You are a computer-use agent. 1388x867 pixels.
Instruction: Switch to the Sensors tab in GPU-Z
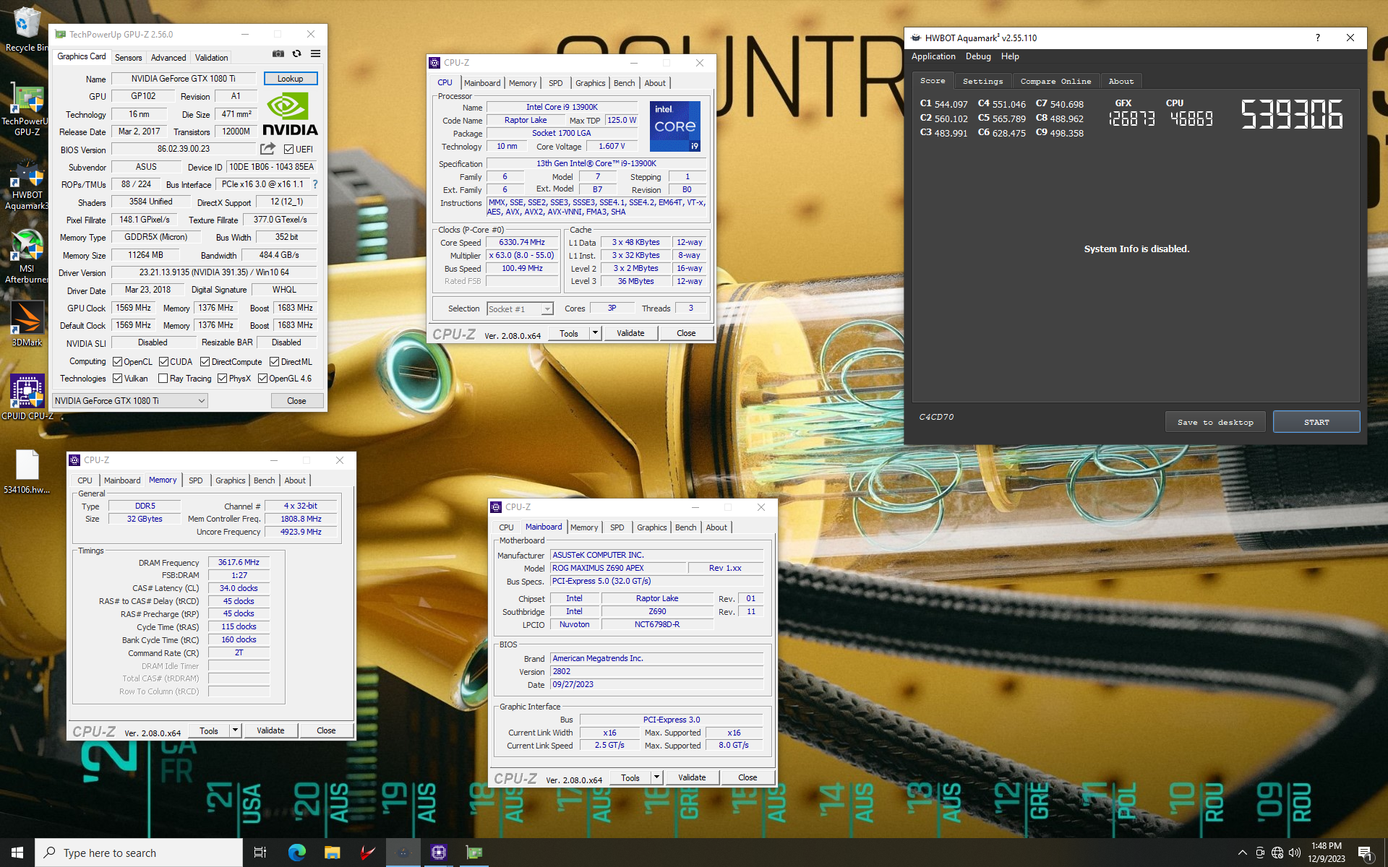tap(129, 57)
